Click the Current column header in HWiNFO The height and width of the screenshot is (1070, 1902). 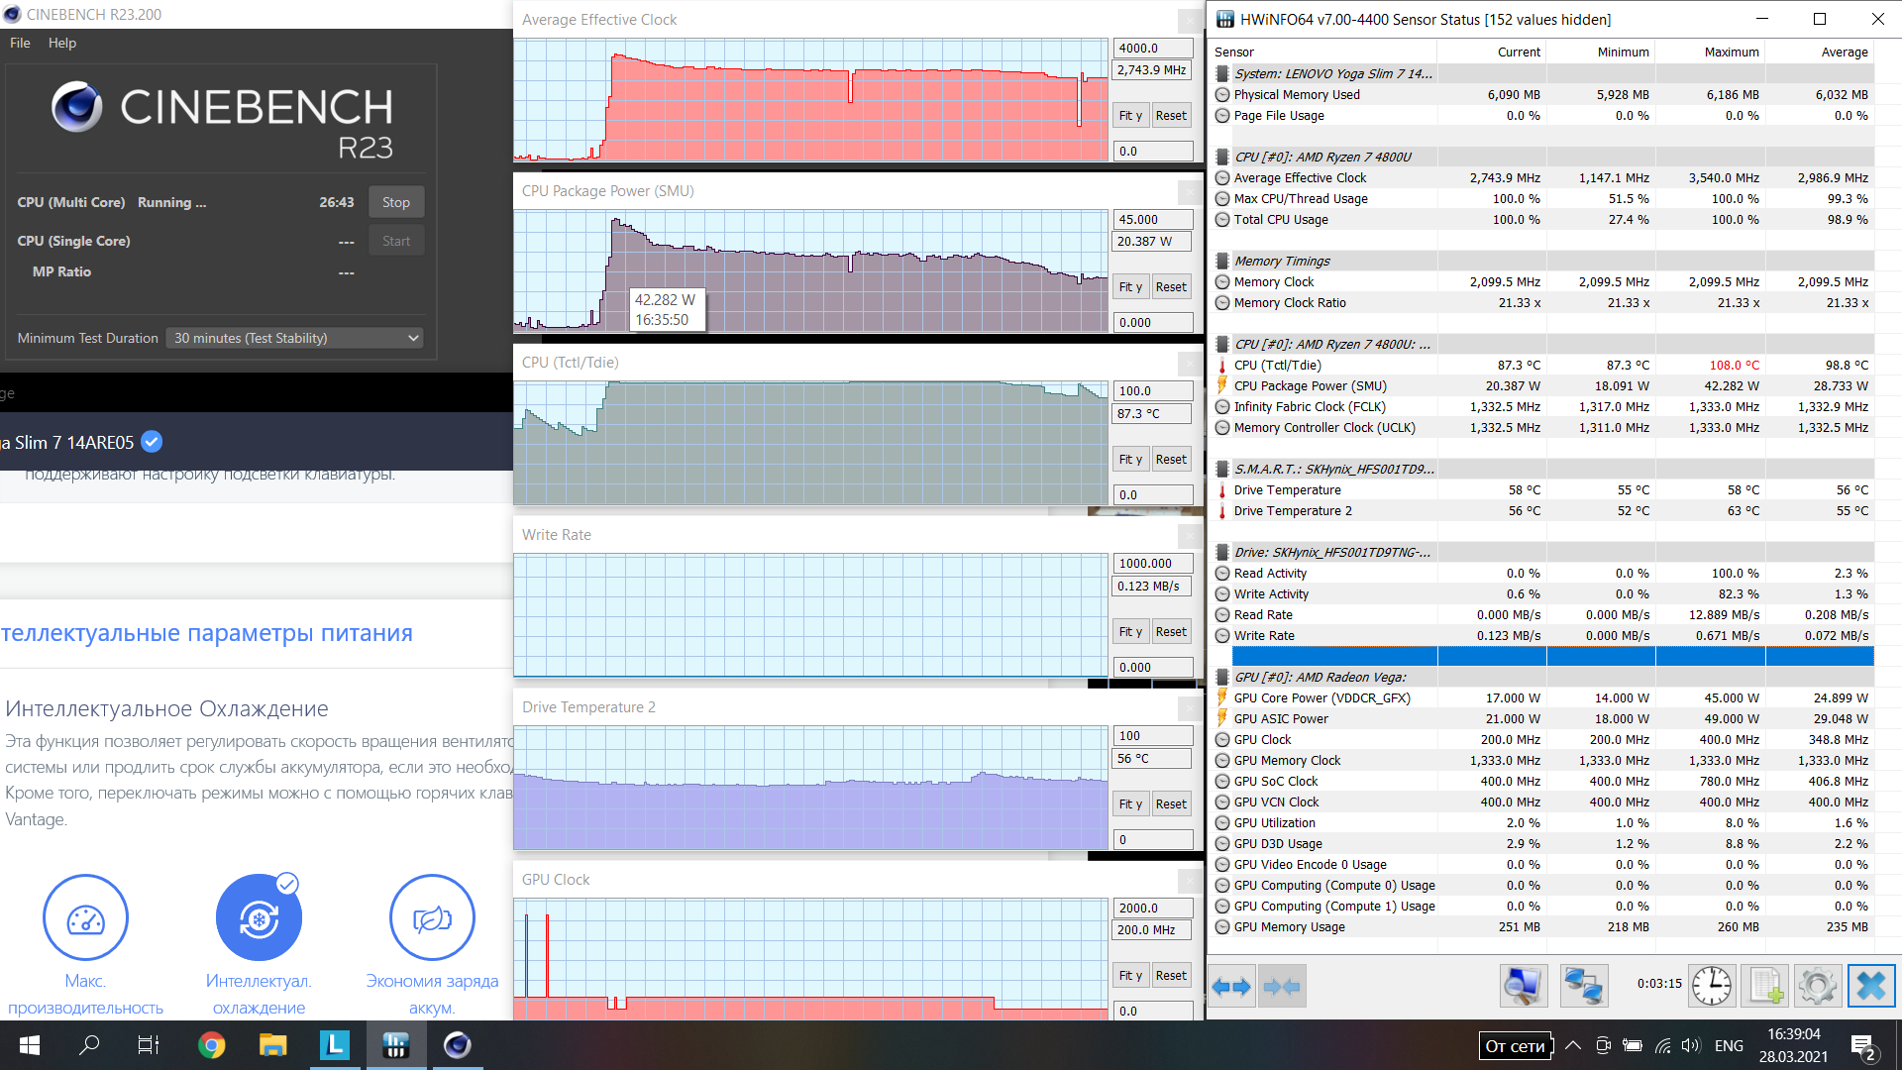pyautogui.click(x=1519, y=52)
